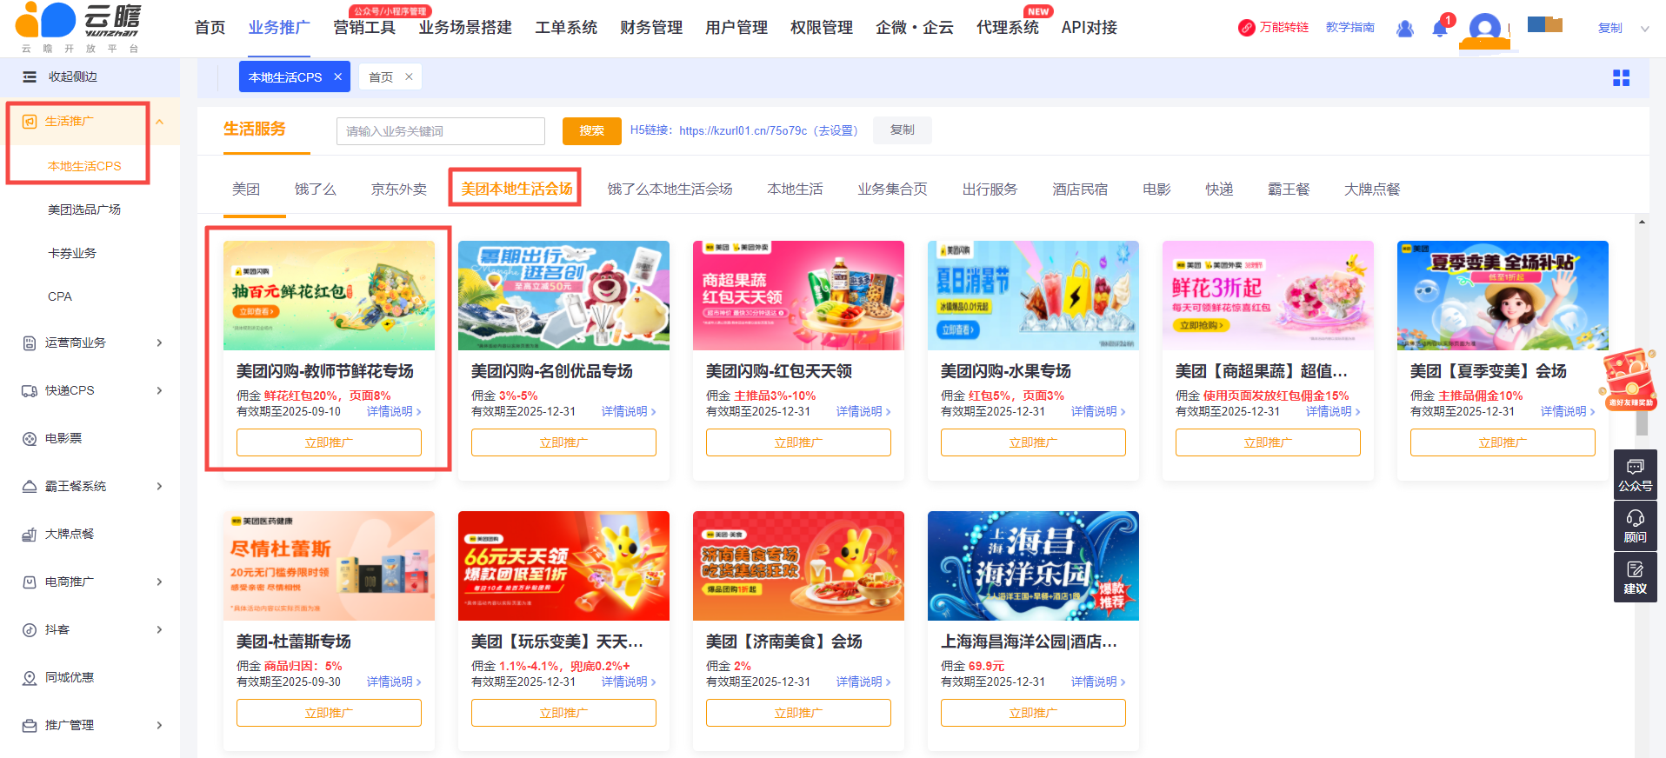This screenshot has height=758, width=1666.
Task: Switch to the 京东外卖 tab
Action: pyautogui.click(x=399, y=189)
